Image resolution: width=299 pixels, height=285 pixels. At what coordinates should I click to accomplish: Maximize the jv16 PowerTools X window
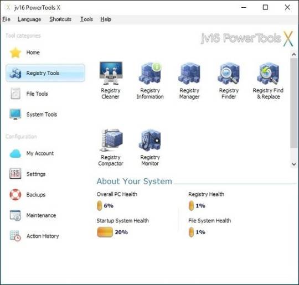pyautogui.click(x=265, y=7)
